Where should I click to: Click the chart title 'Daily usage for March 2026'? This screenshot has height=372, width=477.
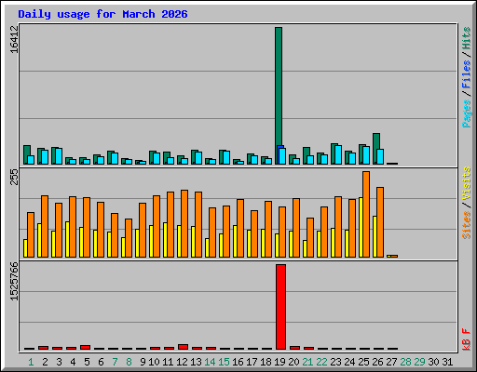tap(102, 14)
